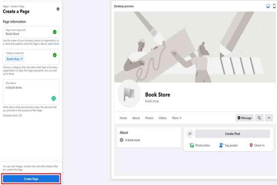Click the Book Store page title in preview
The height and width of the screenshot is (185, 277).
tap(158, 95)
